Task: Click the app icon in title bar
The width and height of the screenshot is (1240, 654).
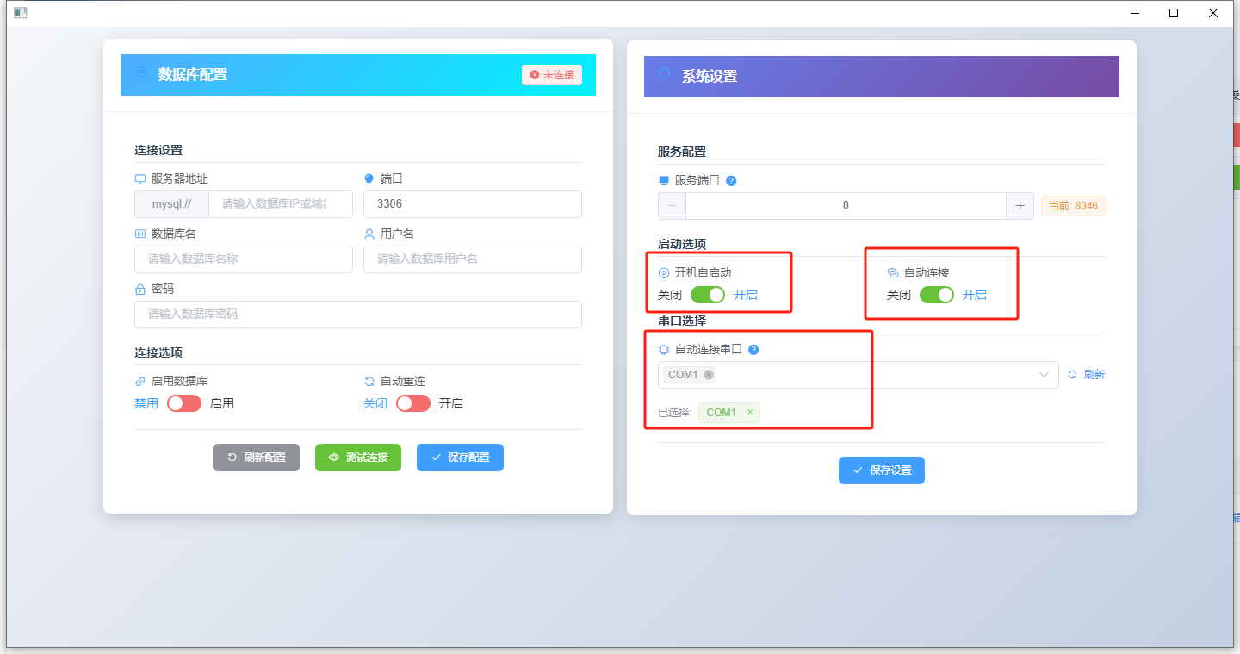Action: pyautogui.click(x=20, y=13)
